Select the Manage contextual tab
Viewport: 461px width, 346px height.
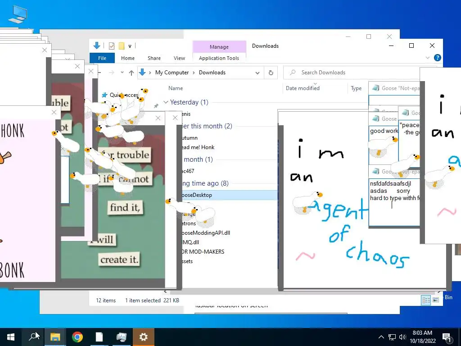point(219,47)
